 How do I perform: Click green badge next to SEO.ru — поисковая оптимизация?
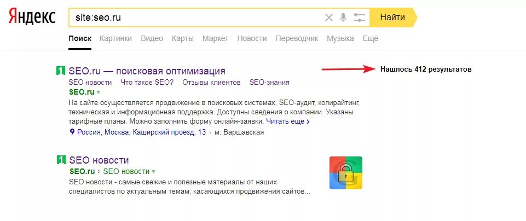tap(60, 71)
